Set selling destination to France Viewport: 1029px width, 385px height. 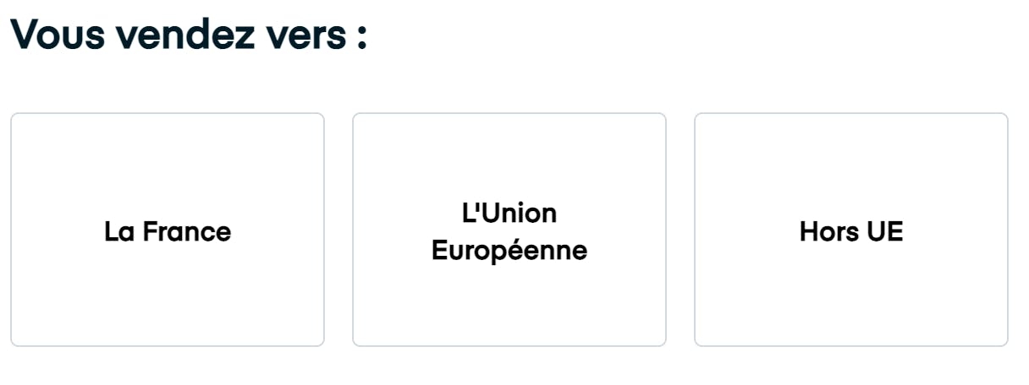click(x=168, y=230)
